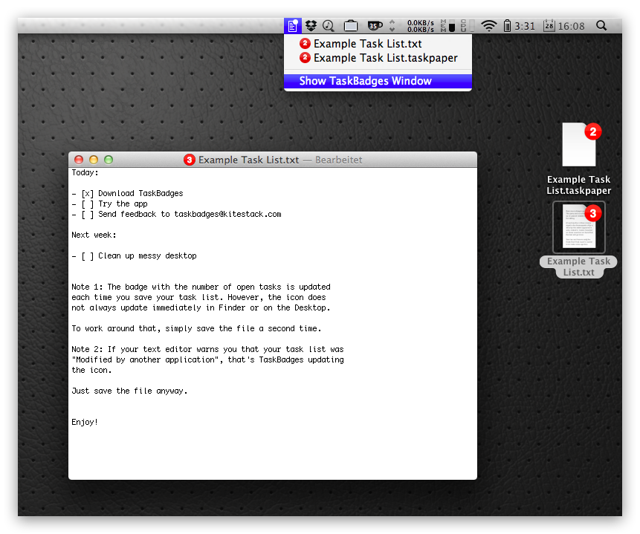Click line 'Just save the file anyway.'
The width and height of the screenshot is (640, 534).
click(129, 391)
